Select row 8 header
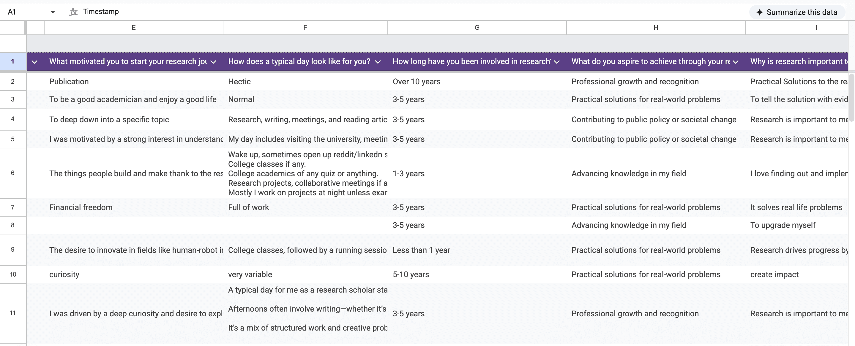Image resolution: width=855 pixels, height=346 pixels. (13, 225)
